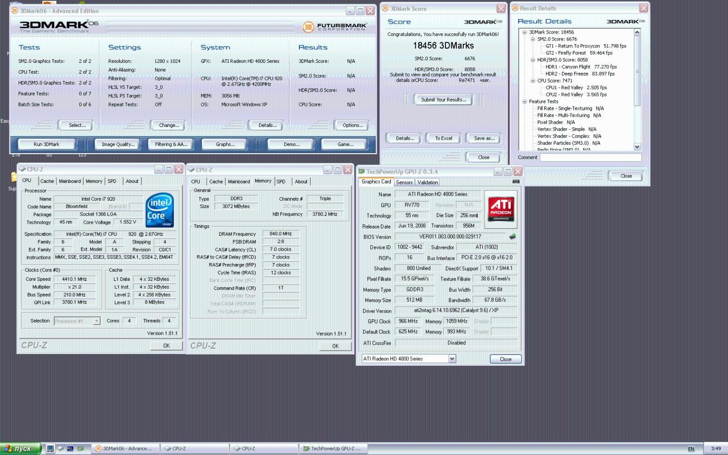
Task: Minimize the GPU-Z window
Action: [498, 172]
